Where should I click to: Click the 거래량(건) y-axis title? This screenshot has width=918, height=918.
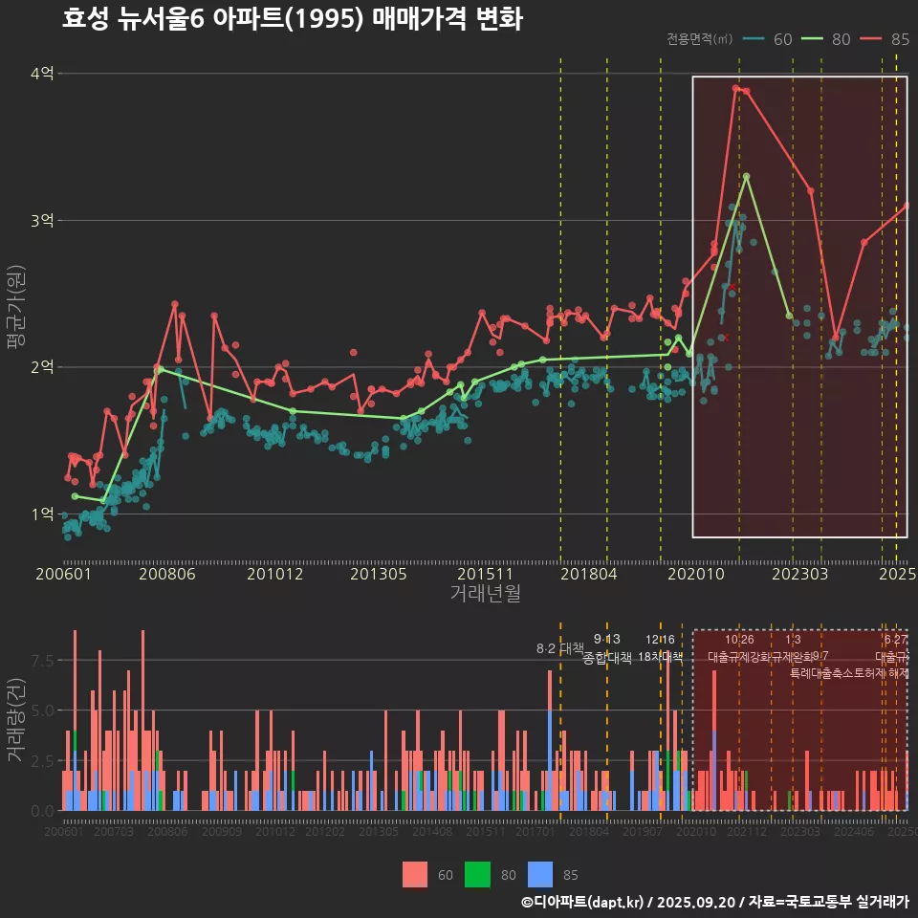14,719
